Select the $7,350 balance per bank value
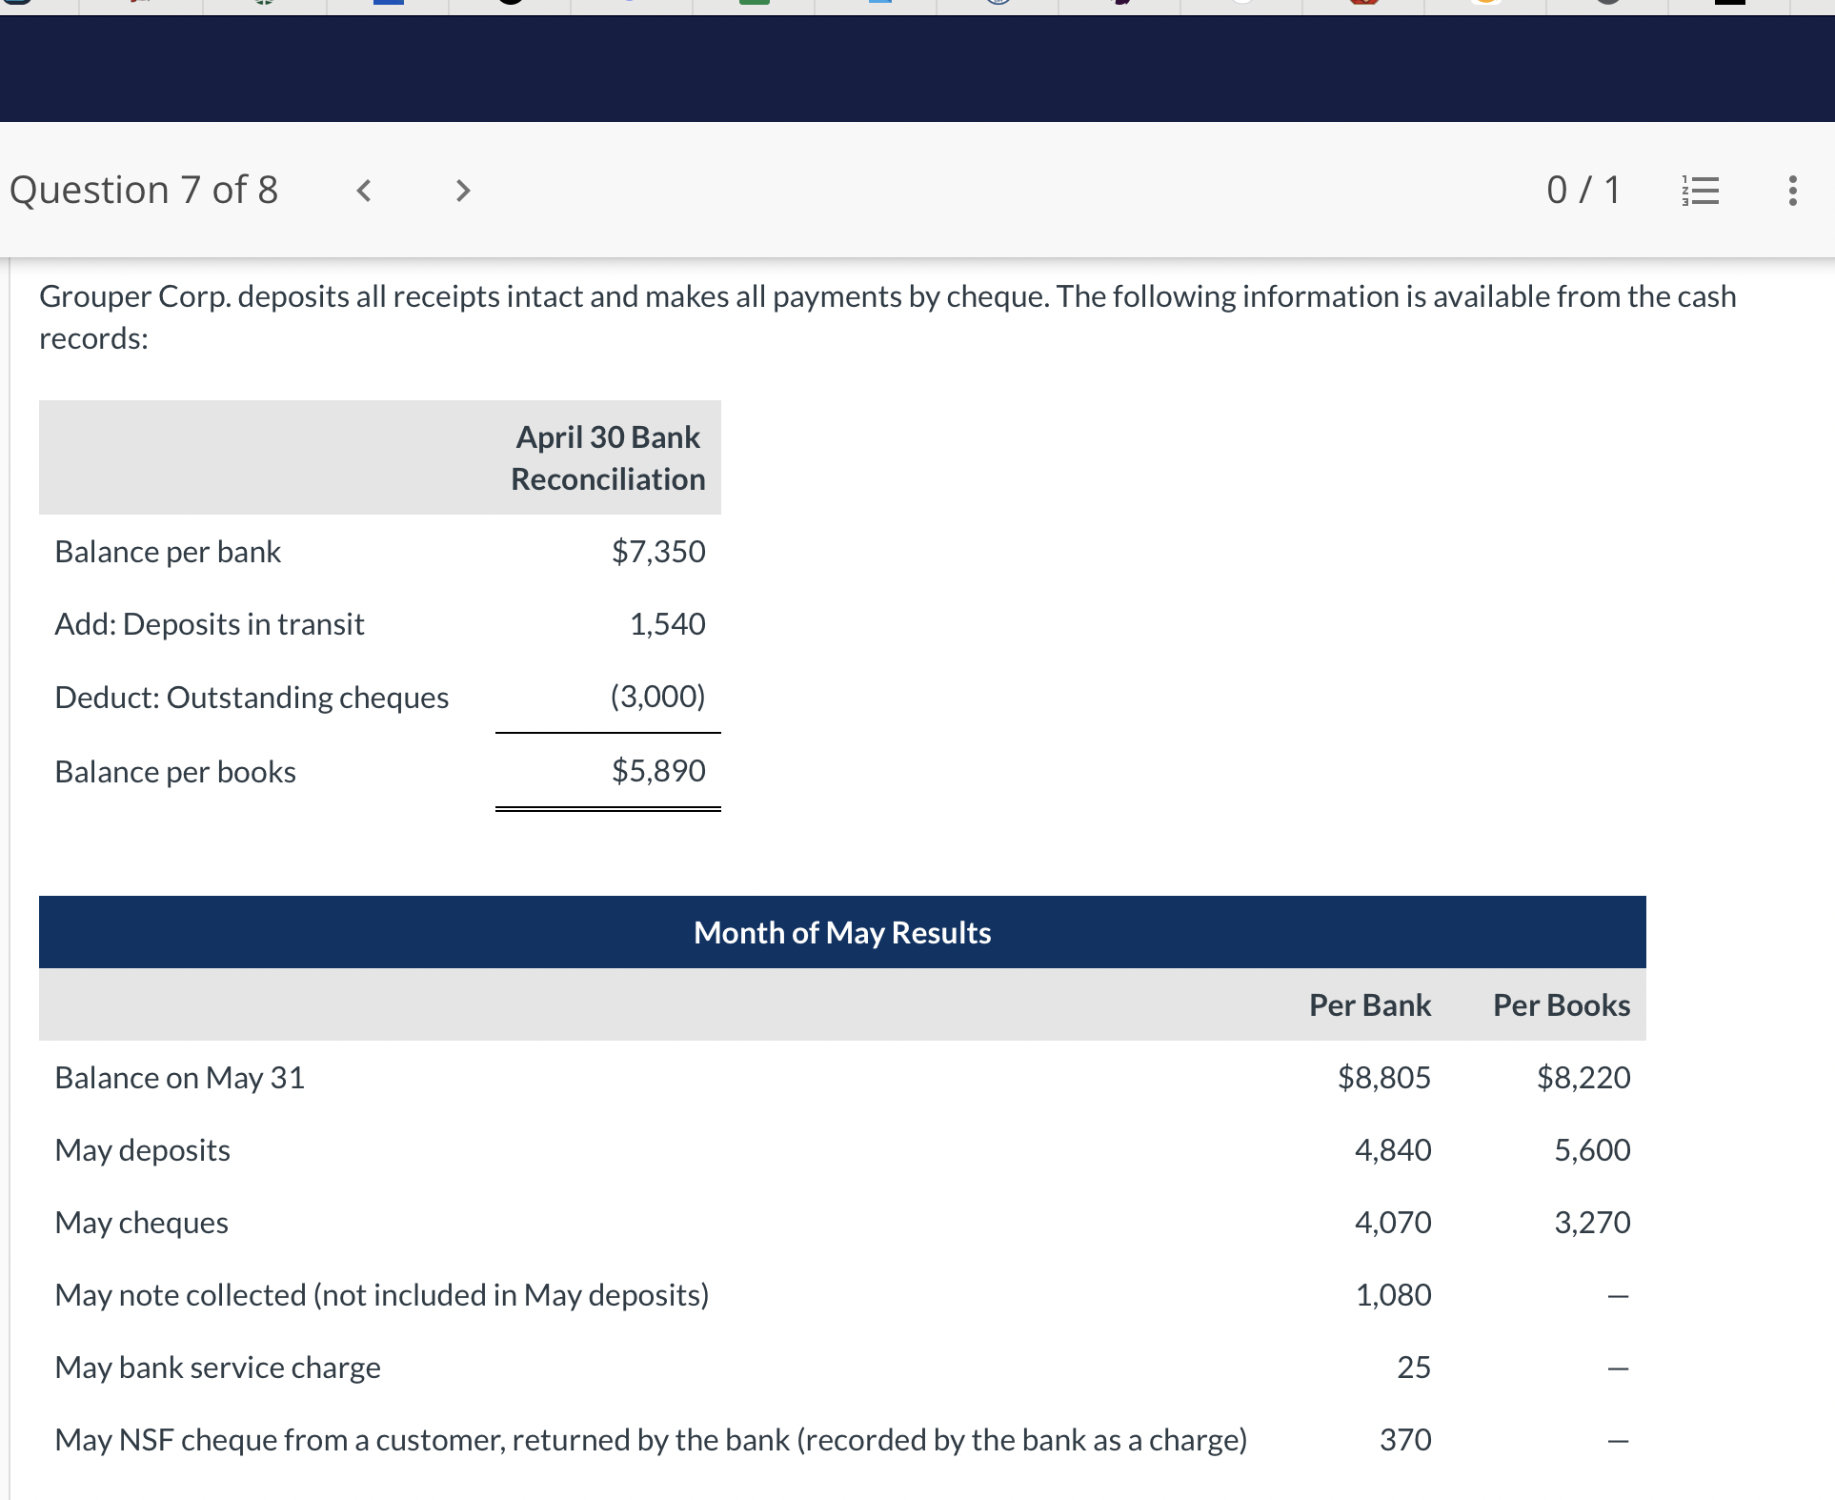The image size is (1835, 1500). (658, 551)
